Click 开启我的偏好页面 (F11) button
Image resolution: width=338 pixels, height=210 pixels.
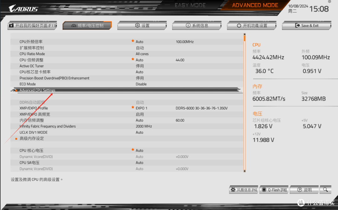coord(32,25)
